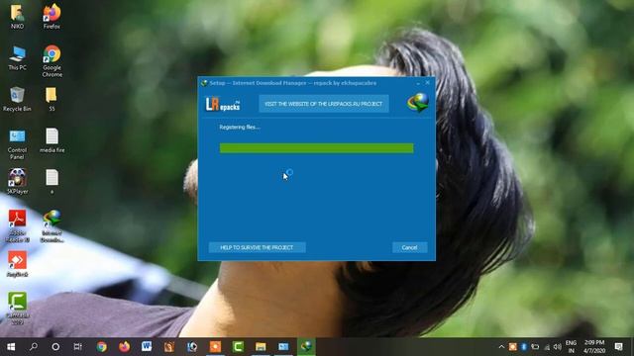
Task: Click Help to Survive the Project button
Action: tap(257, 247)
